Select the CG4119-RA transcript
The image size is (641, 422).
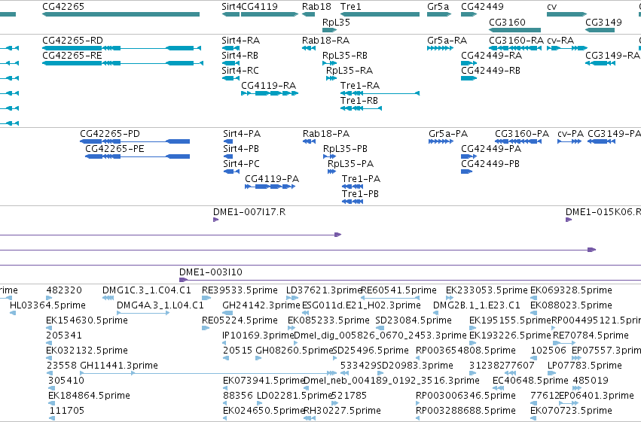[x=270, y=93]
